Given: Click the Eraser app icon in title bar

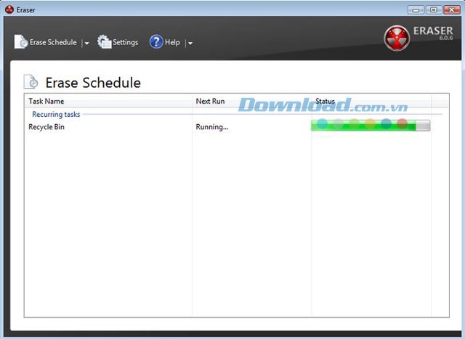Looking at the screenshot, I should pos(9,9).
